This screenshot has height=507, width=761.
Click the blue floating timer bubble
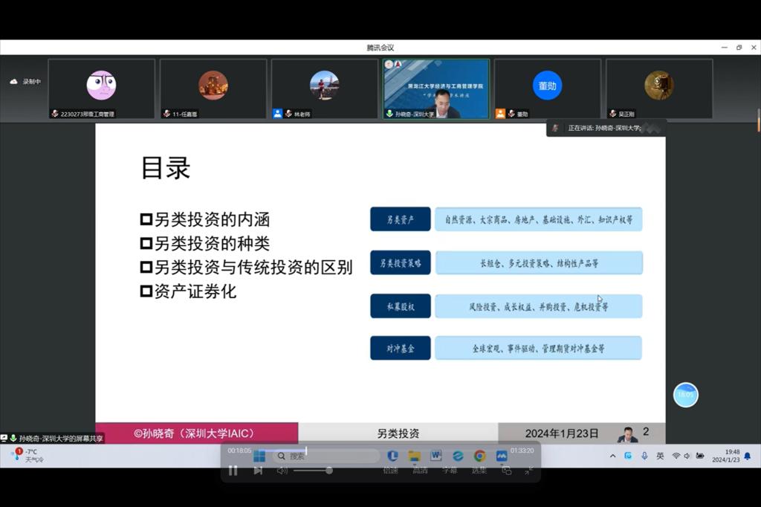coord(685,395)
